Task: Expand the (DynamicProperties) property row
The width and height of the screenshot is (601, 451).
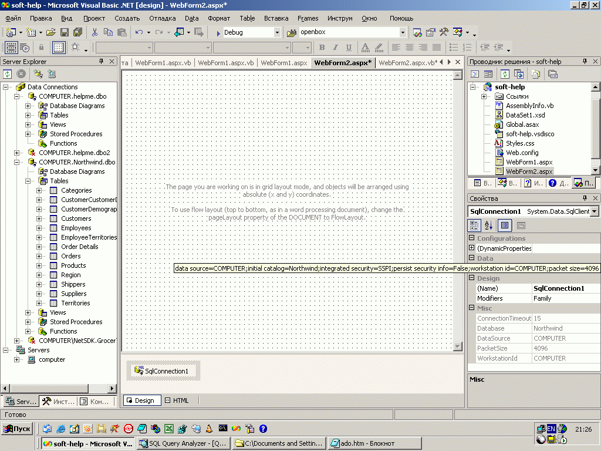Action: pos(472,248)
